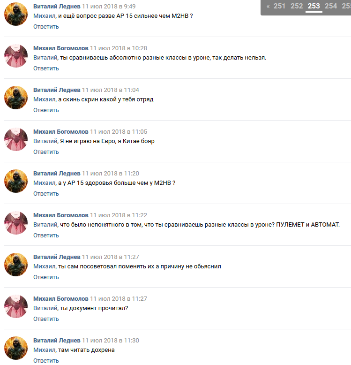Reply to the 9:49 comment about AP 15
Image resolution: width=351 pixels, height=365 pixels.
click(46, 27)
